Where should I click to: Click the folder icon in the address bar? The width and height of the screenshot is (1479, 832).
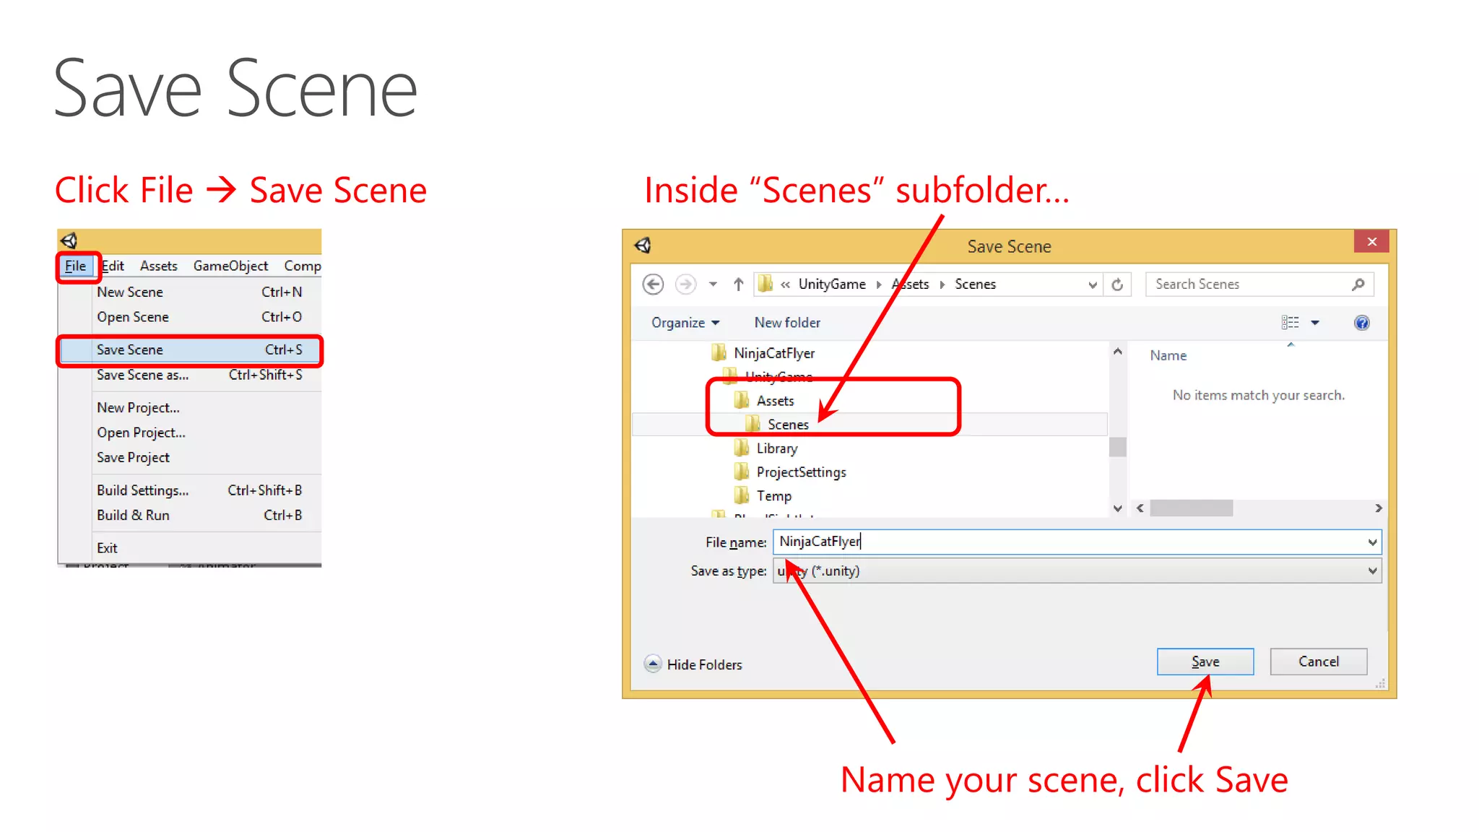click(x=765, y=284)
